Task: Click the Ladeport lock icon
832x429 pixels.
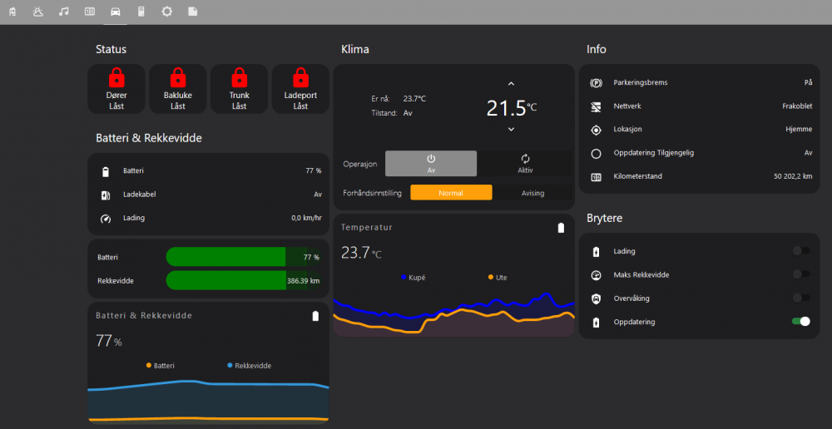Action: (300, 78)
